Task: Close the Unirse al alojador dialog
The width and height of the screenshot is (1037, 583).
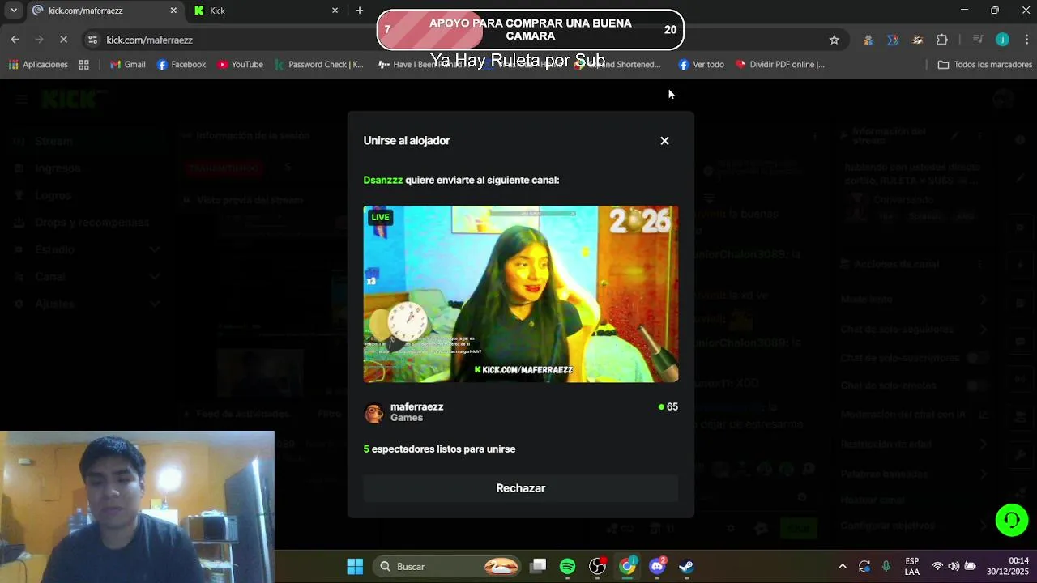Action: (x=664, y=141)
